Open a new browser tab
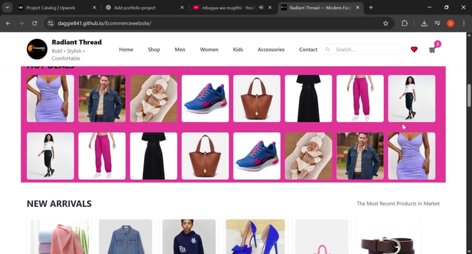The width and height of the screenshot is (472, 254). click(371, 8)
